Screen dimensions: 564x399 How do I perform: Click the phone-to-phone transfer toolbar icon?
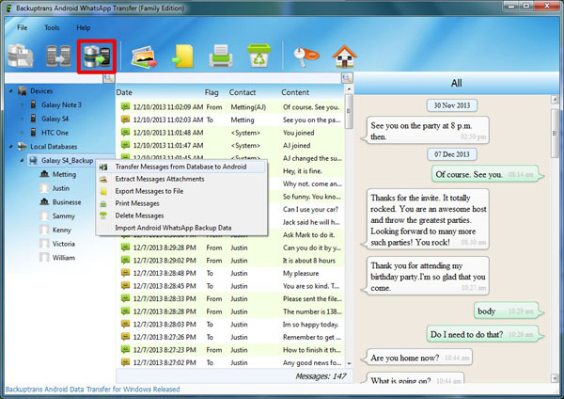point(58,56)
